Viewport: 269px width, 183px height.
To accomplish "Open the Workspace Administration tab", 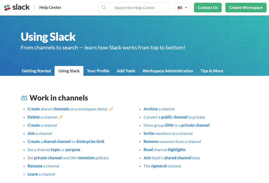I will (x=168, y=71).
